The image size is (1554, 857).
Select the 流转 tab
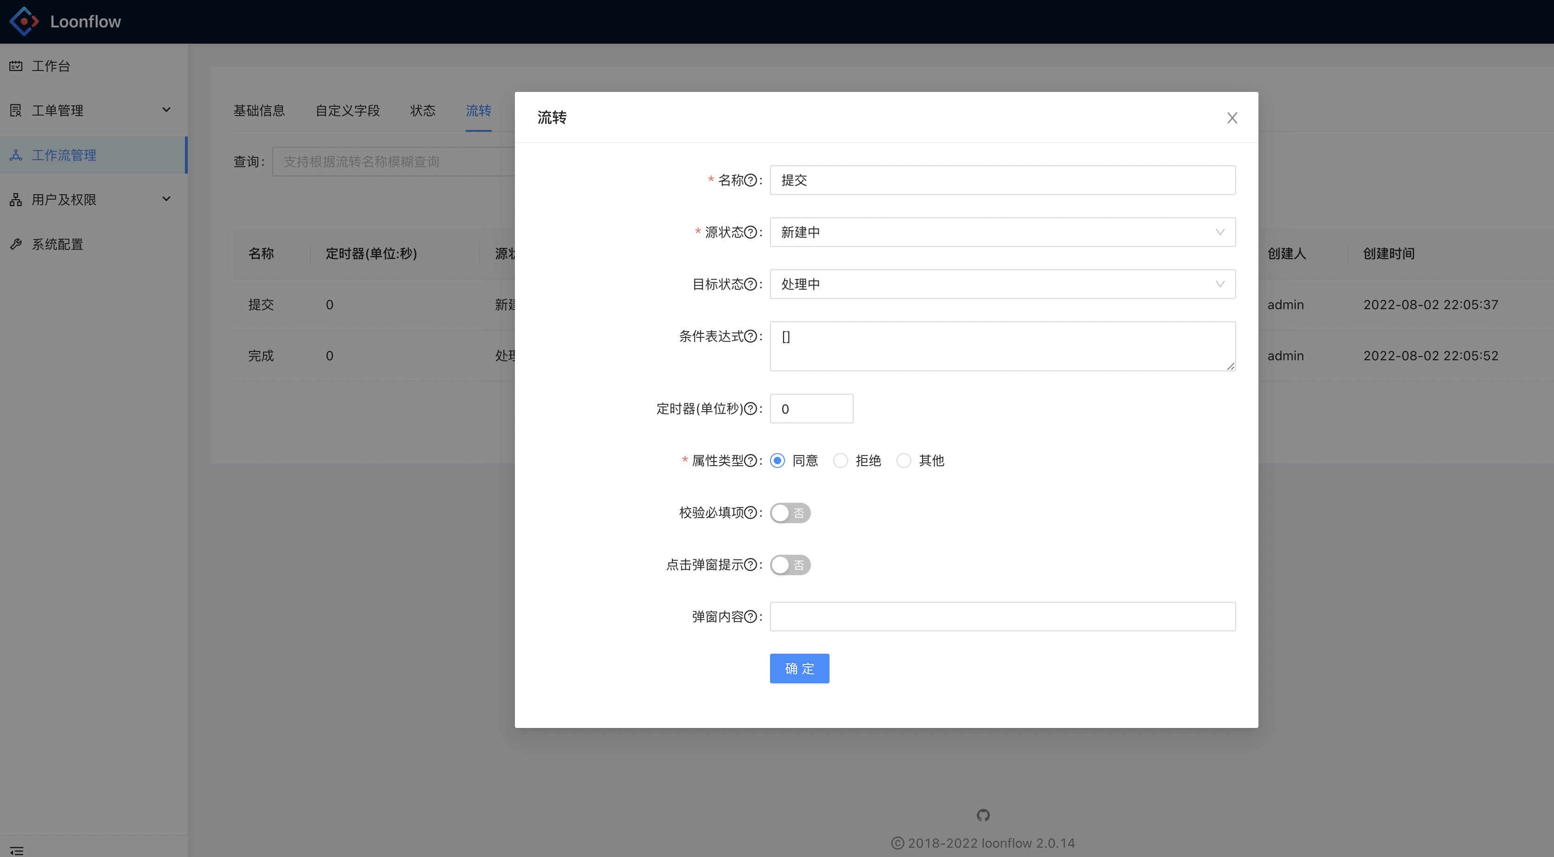pyautogui.click(x=478, y=110)
